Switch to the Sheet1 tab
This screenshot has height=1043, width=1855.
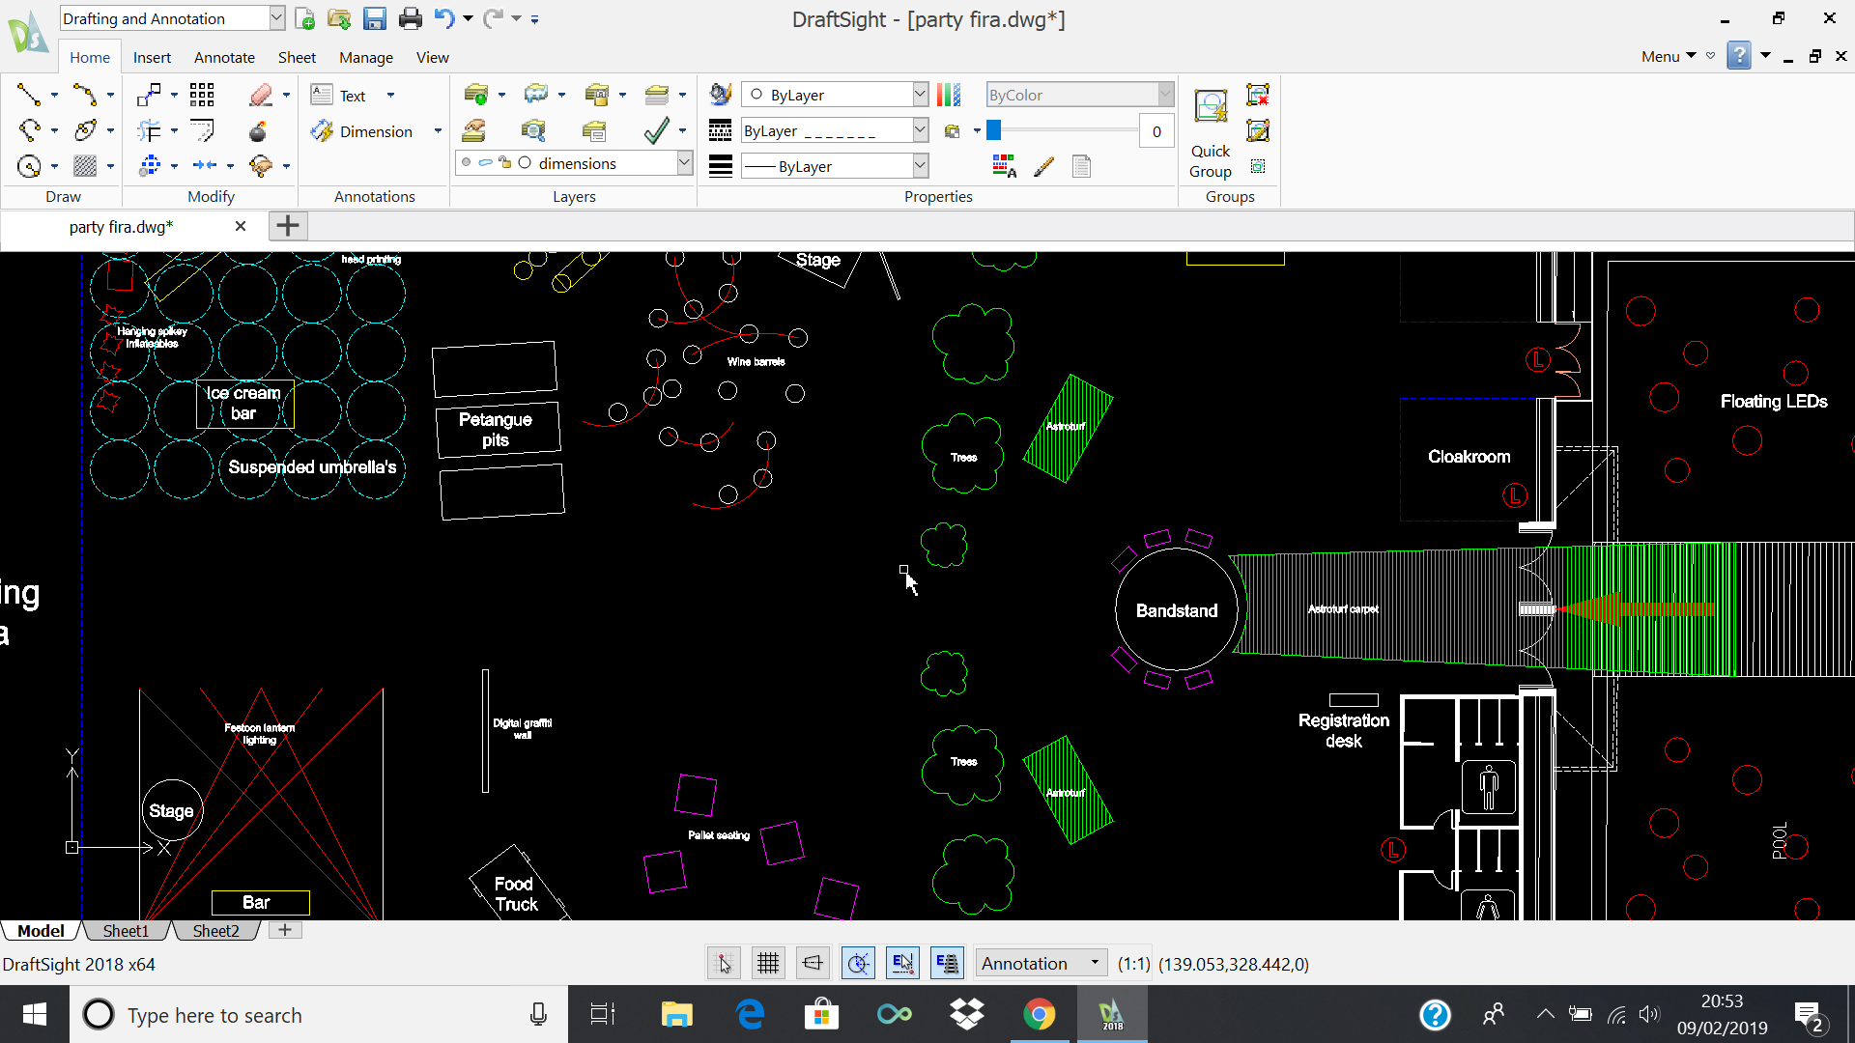coord(126,930)
